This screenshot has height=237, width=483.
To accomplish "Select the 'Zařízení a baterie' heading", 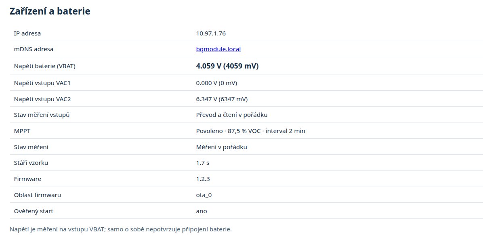I will pyautogui.click(x=50, y=11).
